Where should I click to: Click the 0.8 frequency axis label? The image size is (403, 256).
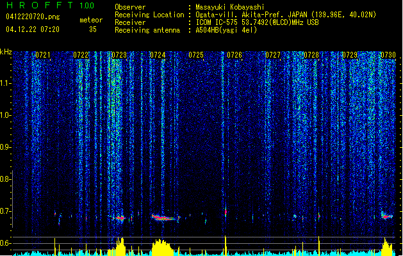point(6,179)
